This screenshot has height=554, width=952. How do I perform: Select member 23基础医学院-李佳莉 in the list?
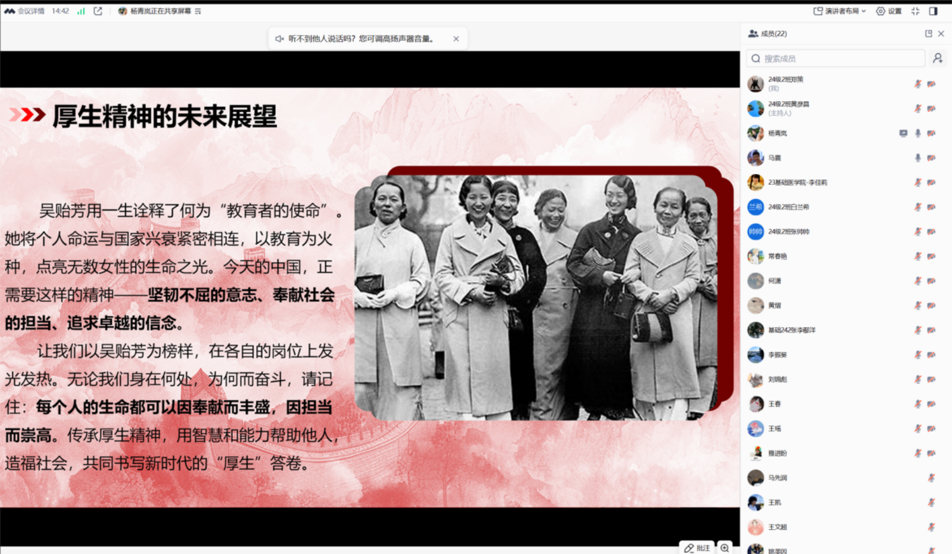pos(797,182)
